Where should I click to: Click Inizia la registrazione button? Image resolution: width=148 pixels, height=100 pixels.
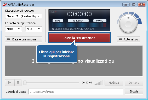point(79,38)
